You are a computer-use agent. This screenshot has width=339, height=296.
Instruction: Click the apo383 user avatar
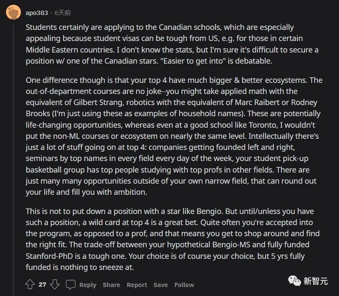pos(13,12)
